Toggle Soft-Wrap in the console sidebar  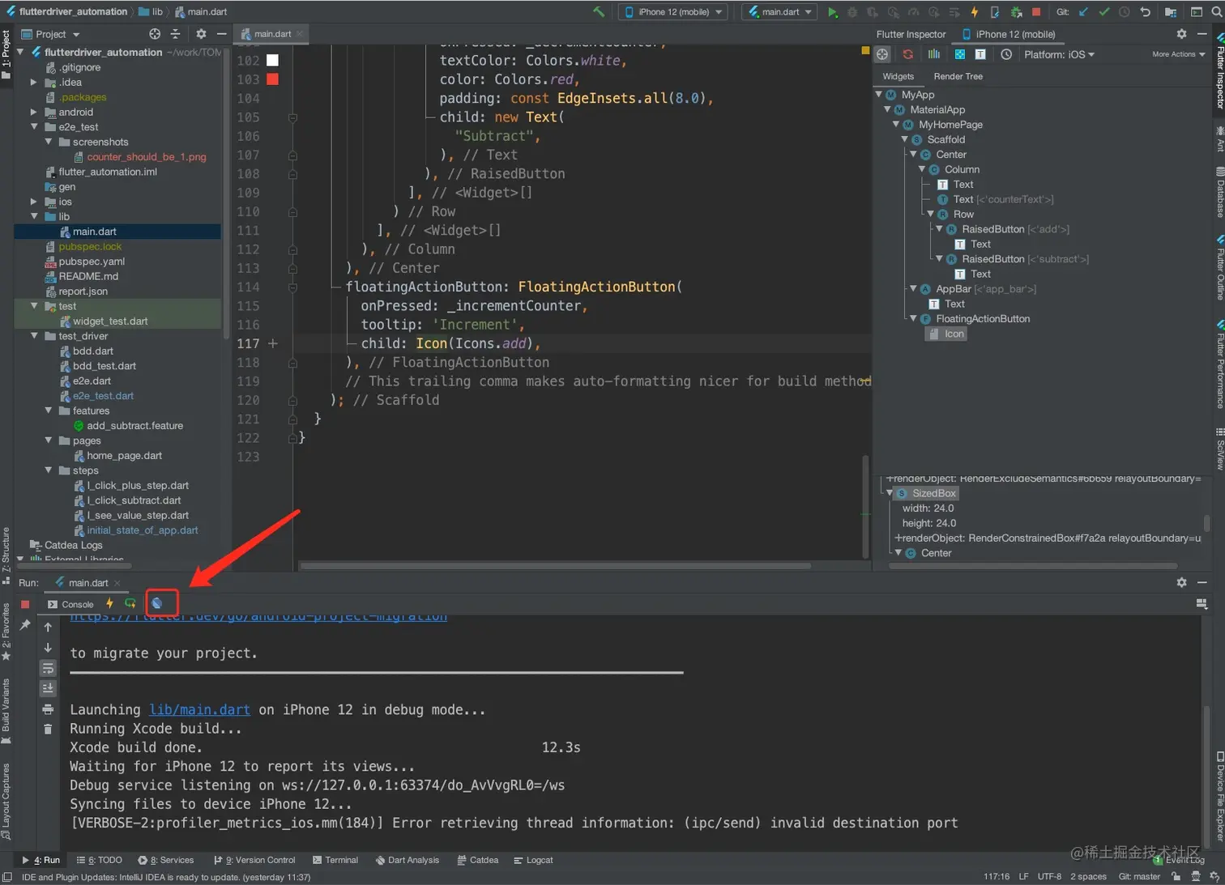48,668
